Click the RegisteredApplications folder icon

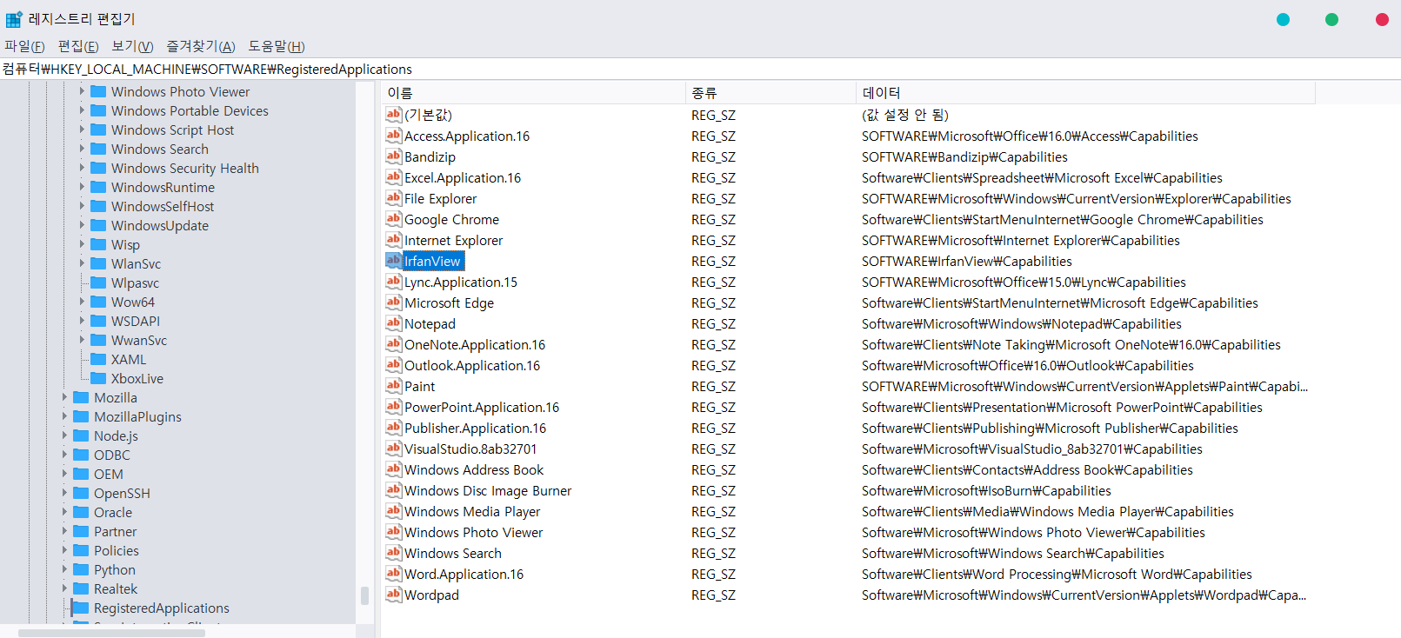[x=81, y=608]
